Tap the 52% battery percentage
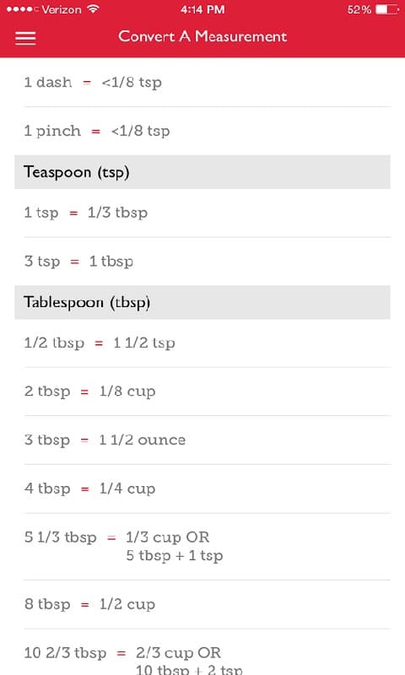The width and height of the screenshot is (405, 675). click(359, 9)
